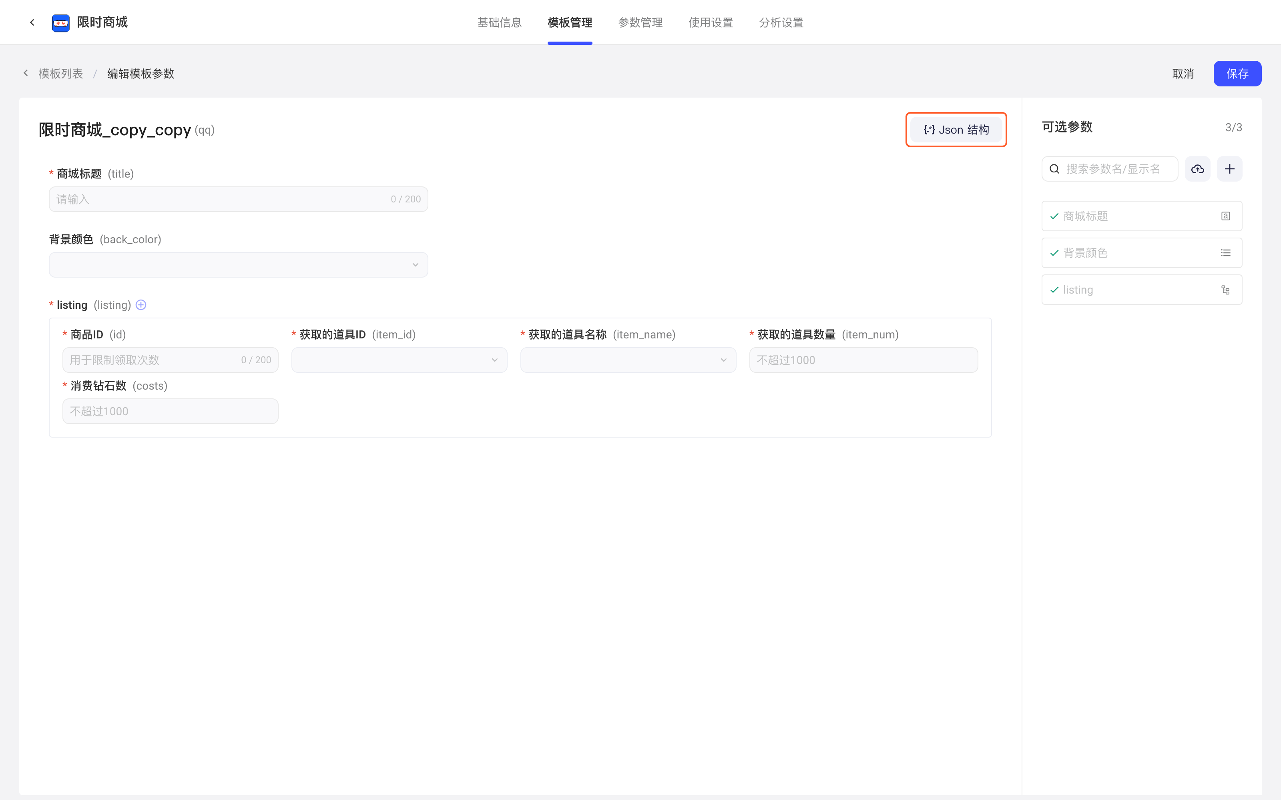Click the back chevron before 模板列表

click(25, 73)
